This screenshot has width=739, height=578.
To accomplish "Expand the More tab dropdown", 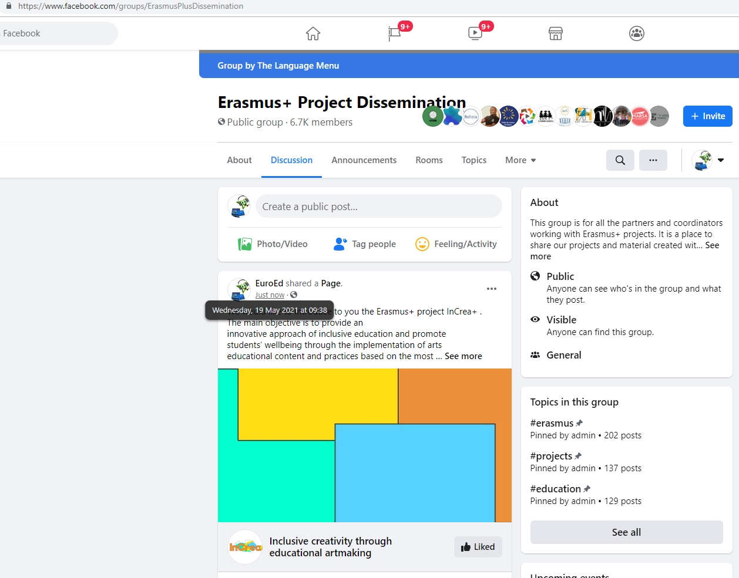I will tap(520, 160).
